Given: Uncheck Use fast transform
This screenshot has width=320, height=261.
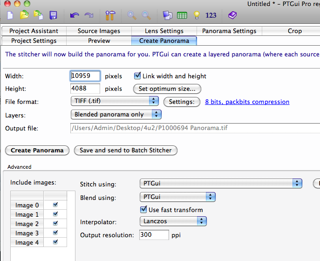Looking at the screenshot, I should click(143, 210).
